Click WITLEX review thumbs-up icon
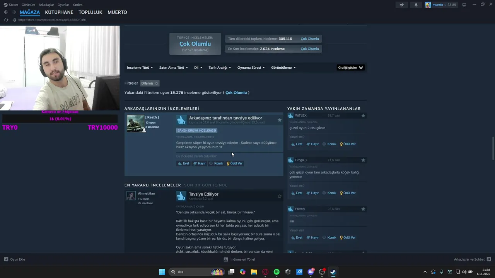This screenshot has height=278, width=495. click(x=291, y=115)
